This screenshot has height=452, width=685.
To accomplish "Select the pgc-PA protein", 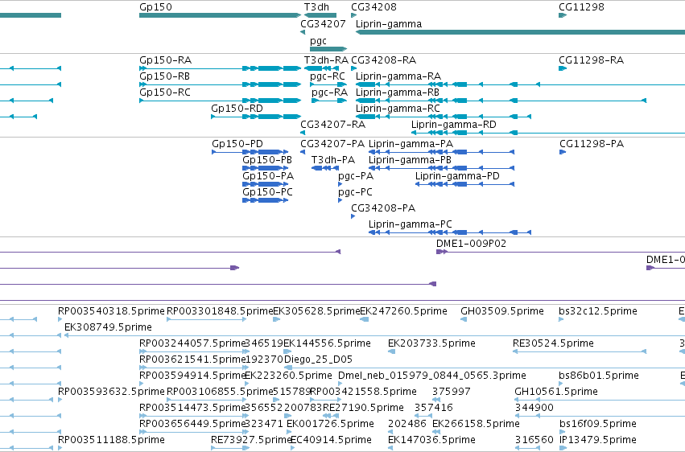I will (340, 184).
